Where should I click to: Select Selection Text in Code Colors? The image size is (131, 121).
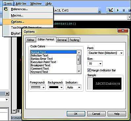pos(54,56)
